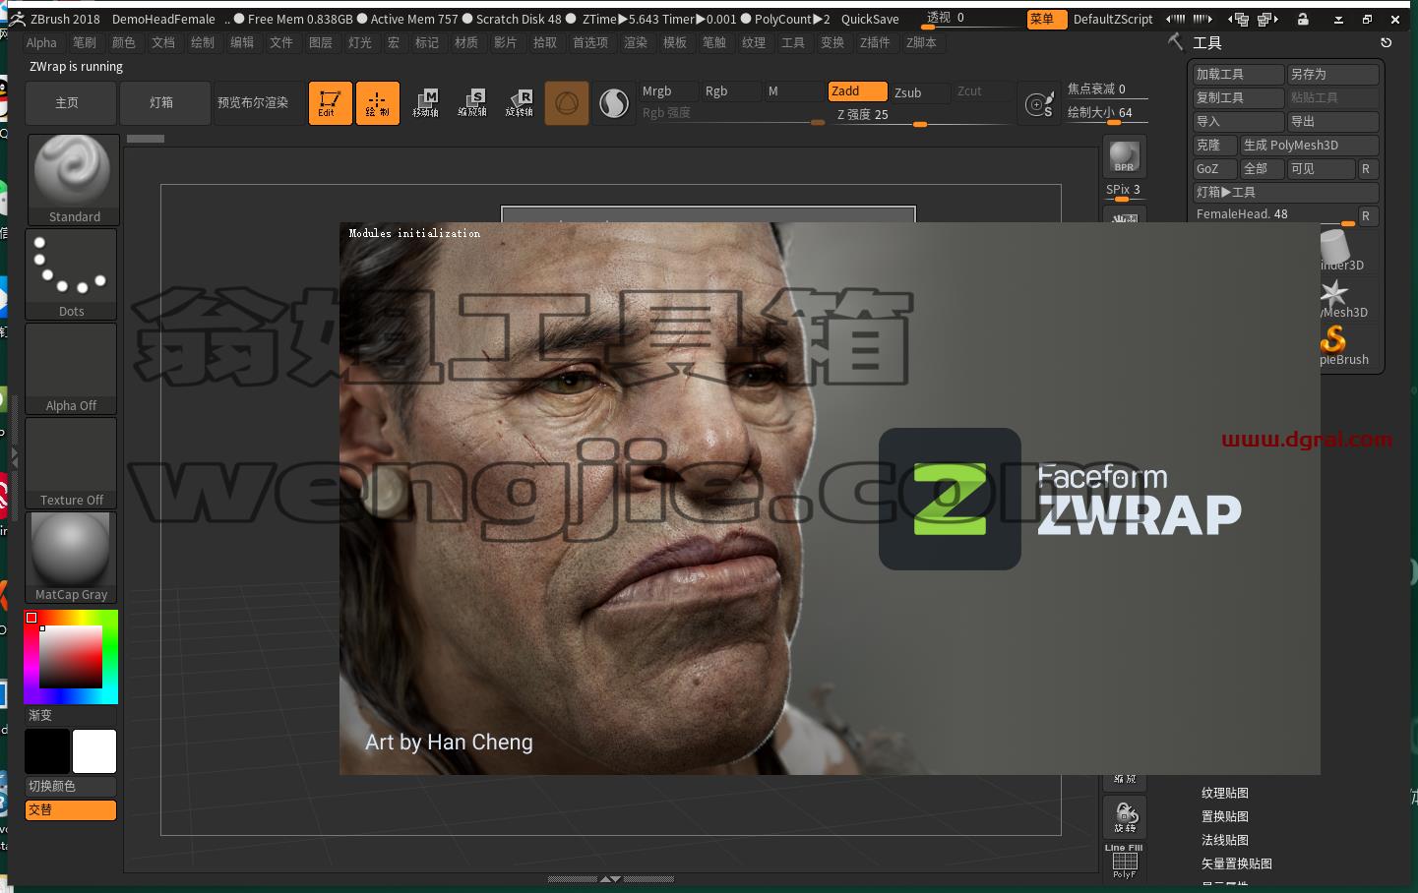
Task: Open the 首选项 preferences menu
Action: 590,42
